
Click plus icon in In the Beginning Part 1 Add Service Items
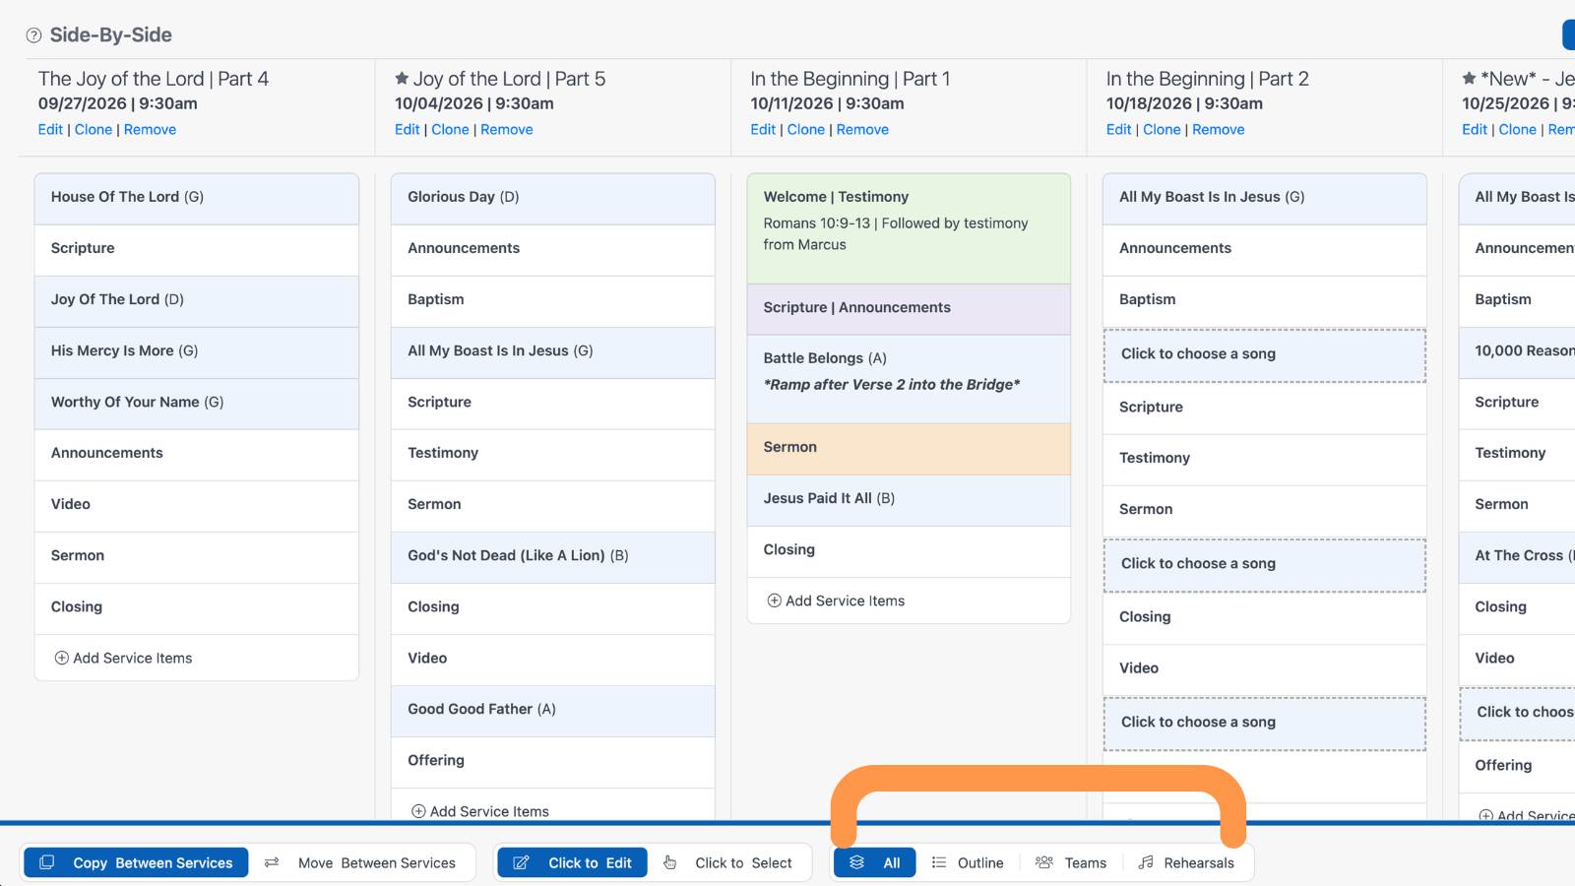774,601
